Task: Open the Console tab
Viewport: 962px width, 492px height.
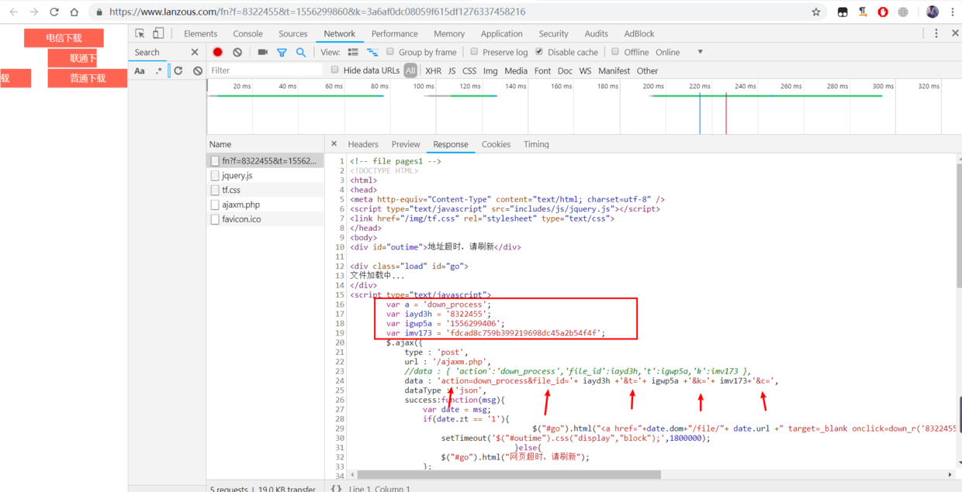Action: (x=247, y=33)
